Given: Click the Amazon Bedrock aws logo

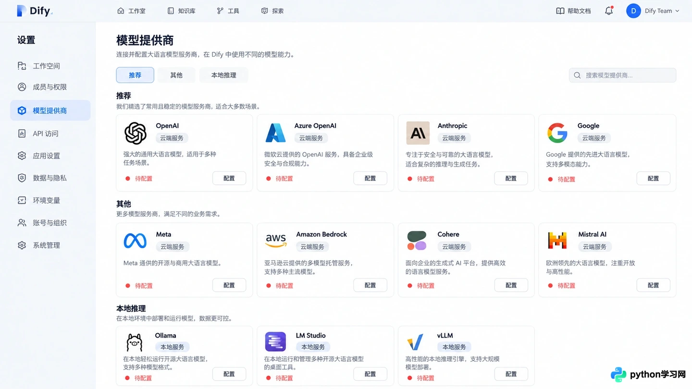Looking at the screenshot, I should click(276, 241).
